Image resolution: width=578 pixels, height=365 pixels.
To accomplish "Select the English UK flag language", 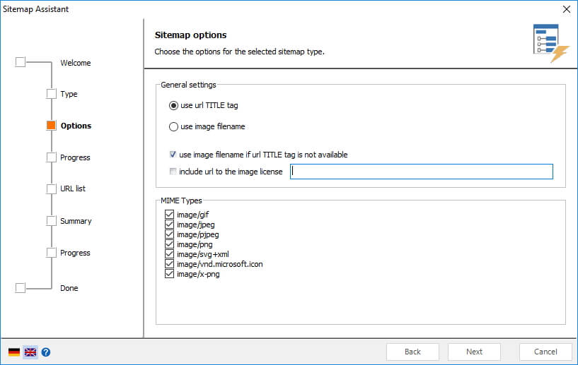I will (x=30, y=352).
